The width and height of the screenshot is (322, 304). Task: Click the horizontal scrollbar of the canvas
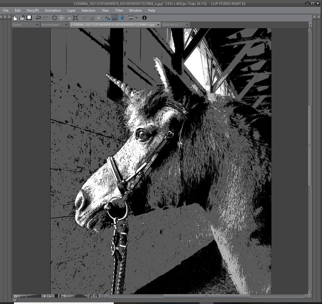[x=207, y=296]
